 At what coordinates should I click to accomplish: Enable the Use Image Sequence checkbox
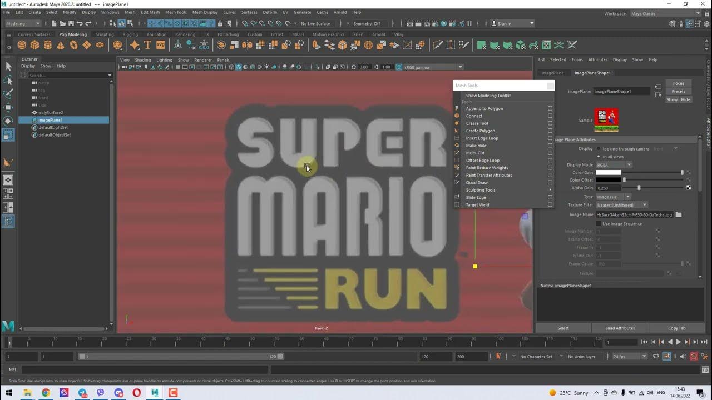click(x=599, y=224)
